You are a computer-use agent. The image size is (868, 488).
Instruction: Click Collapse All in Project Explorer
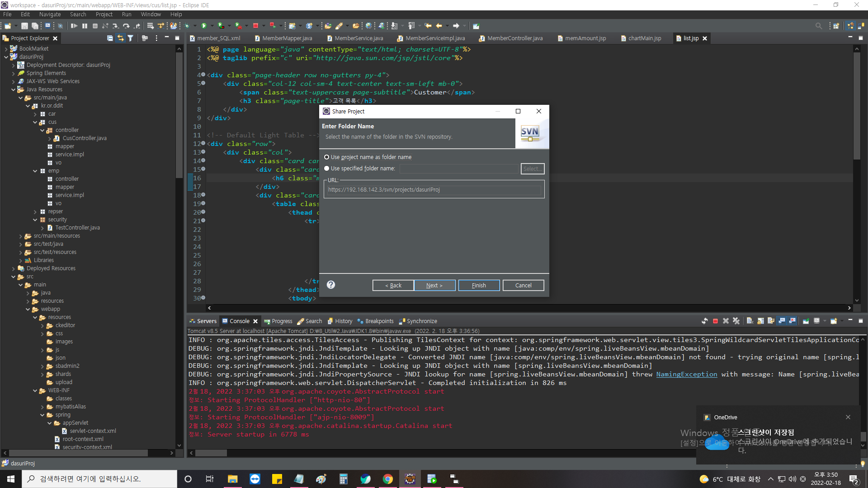[x=110, y=38]
